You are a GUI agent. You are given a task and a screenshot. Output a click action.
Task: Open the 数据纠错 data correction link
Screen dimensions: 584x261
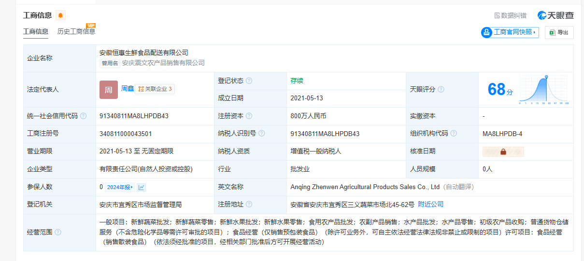click(x=510, y=15)
